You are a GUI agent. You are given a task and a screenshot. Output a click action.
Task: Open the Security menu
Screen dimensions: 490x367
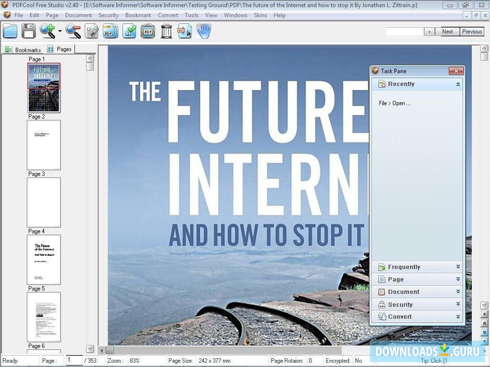tap(109, 15)
